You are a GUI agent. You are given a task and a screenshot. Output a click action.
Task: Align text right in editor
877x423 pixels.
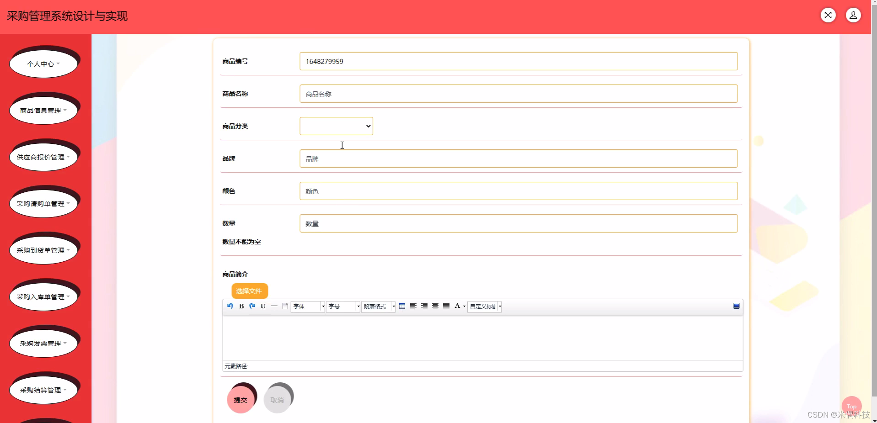coord(424,306)
